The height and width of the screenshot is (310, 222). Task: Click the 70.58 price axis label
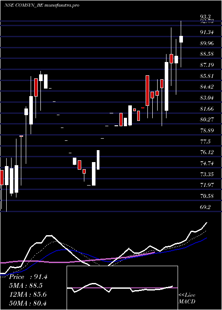pyautogui.click(x=207, y=196)
